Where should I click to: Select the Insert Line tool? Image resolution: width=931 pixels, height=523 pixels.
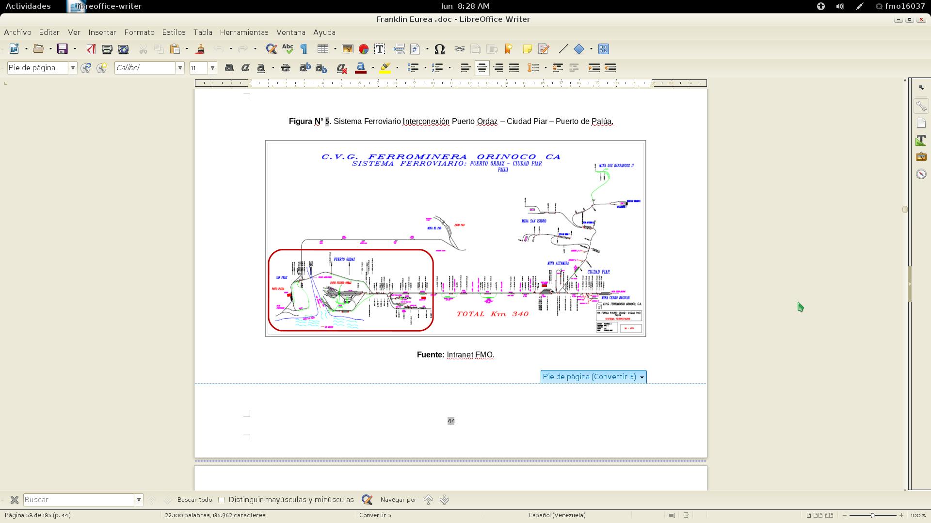[x=563, y=49]
